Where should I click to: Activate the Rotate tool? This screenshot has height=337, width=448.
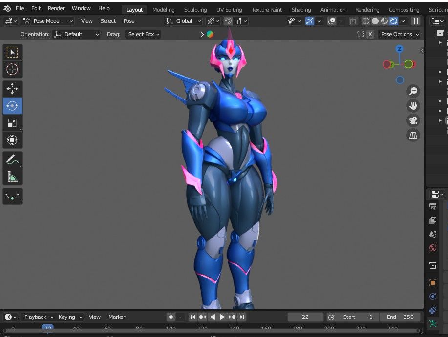(12, 106)
